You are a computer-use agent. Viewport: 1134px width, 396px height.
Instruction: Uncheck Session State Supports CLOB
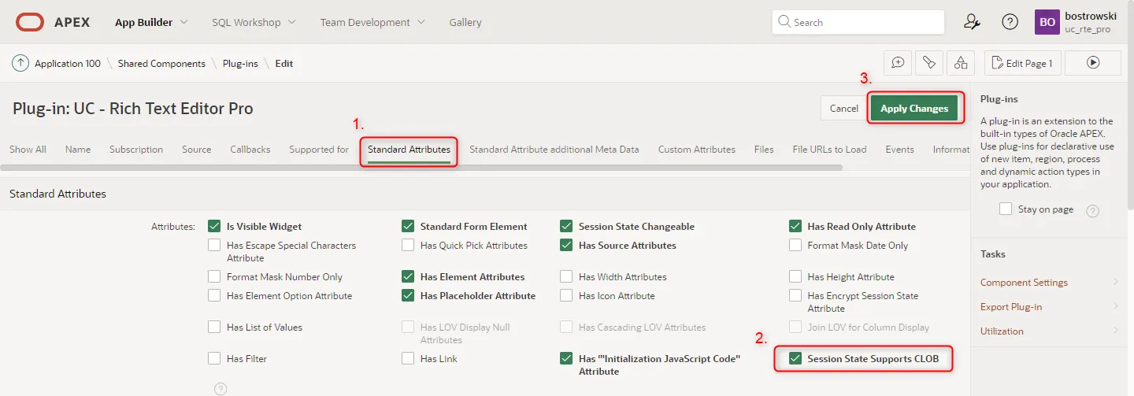point(795,359)
